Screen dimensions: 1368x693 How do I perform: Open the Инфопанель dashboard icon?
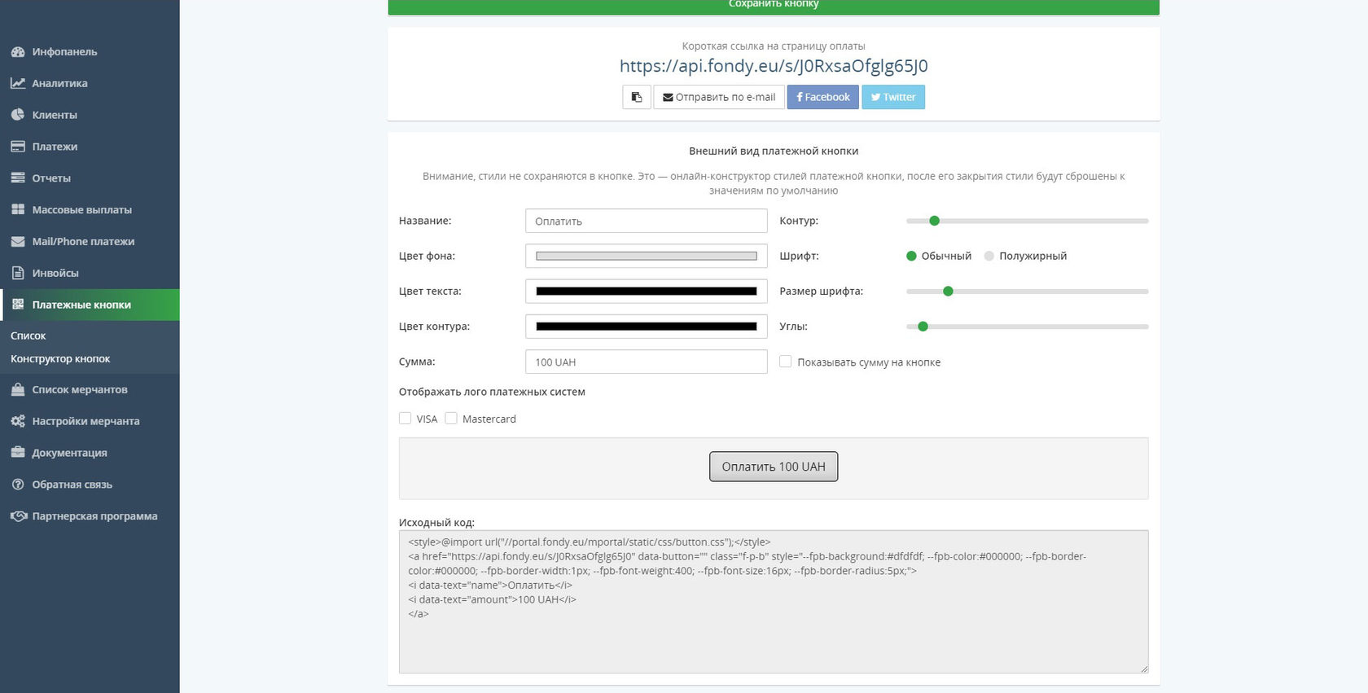point(18,52)
